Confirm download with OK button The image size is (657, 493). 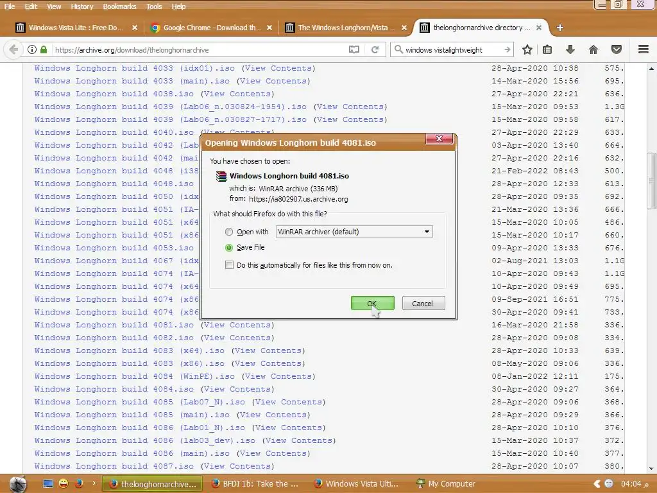373,303
